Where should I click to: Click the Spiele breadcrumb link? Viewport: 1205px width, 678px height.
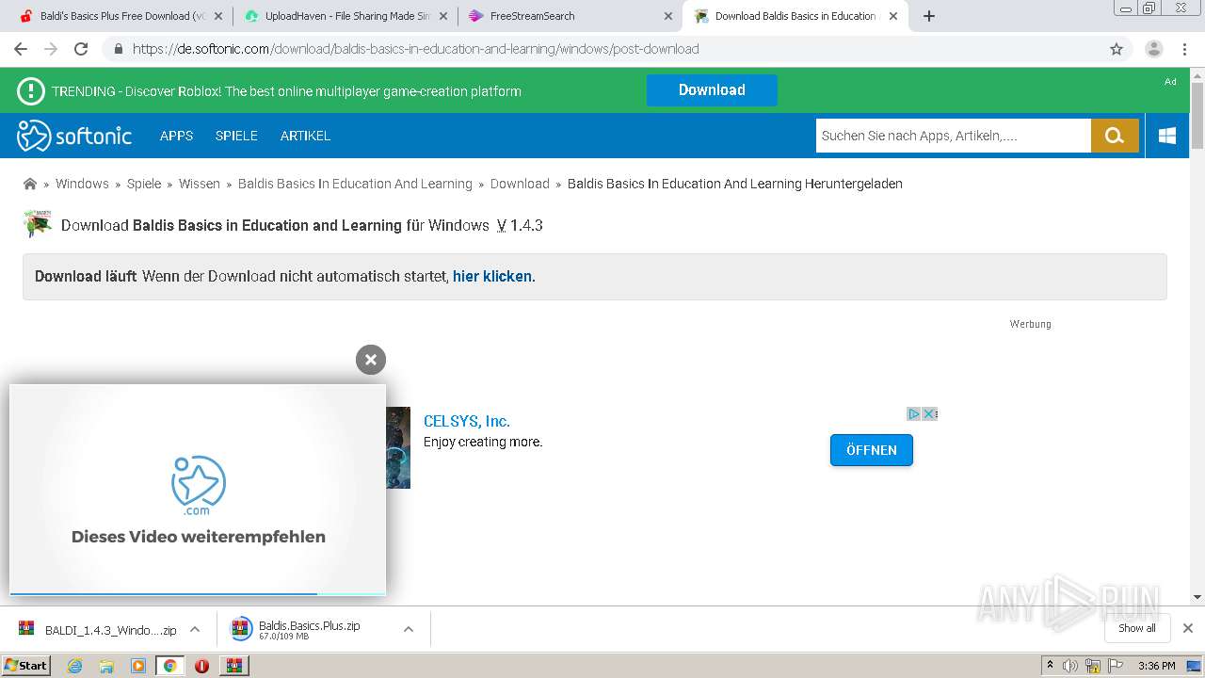(x=144, y=184)
